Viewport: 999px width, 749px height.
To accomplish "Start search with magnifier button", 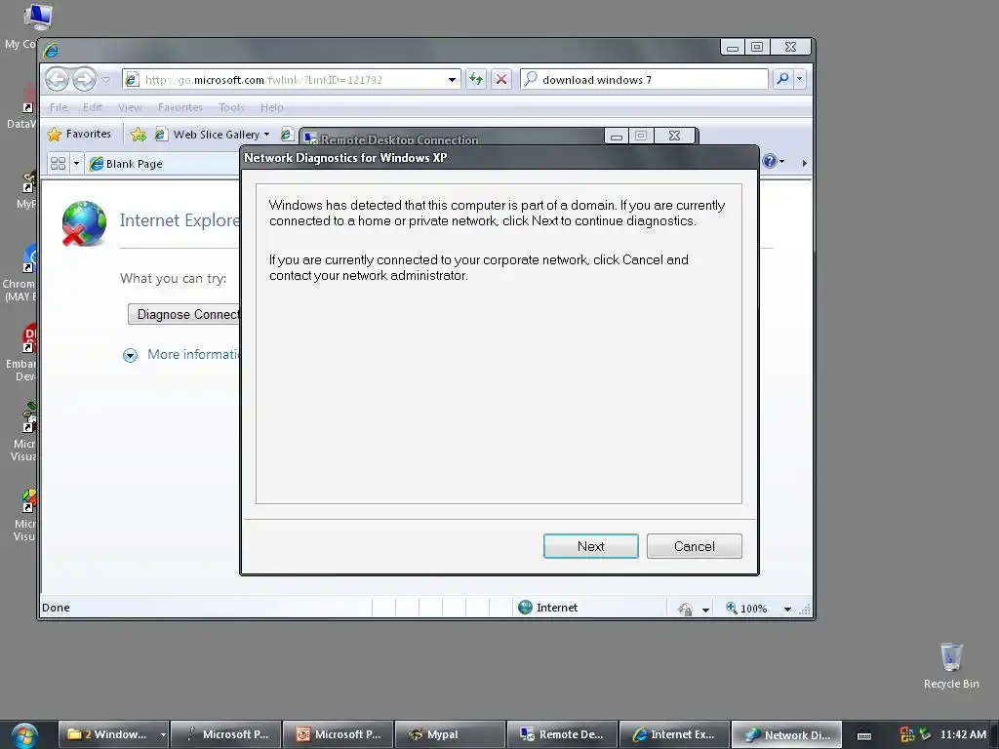I will point(782,79).
